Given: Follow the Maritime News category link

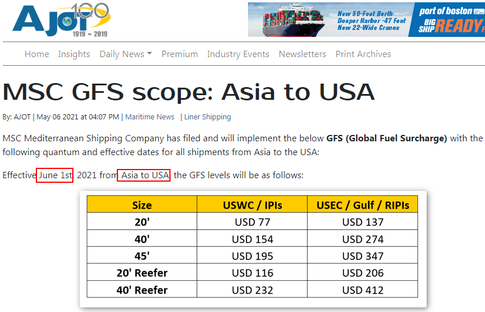Looking at the screenshot, I should coord(150,117).
